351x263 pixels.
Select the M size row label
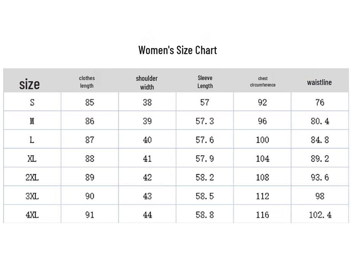point(32,121)
